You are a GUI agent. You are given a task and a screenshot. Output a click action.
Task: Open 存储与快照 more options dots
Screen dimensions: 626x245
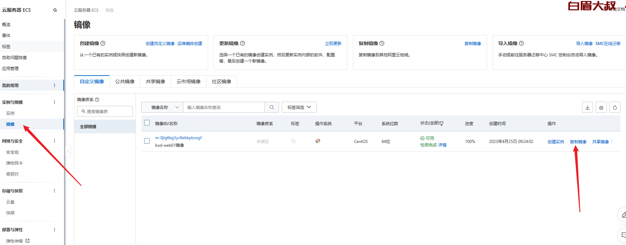click(x=54, y=191)
